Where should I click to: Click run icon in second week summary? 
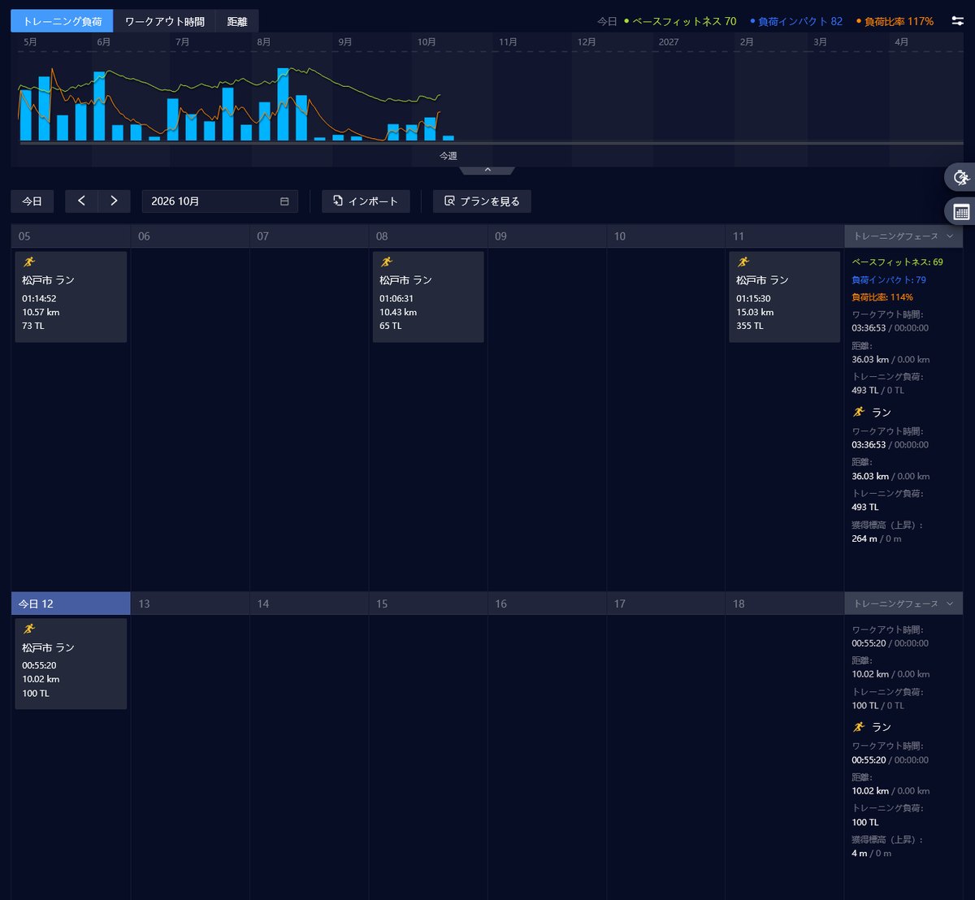(859, 727)
